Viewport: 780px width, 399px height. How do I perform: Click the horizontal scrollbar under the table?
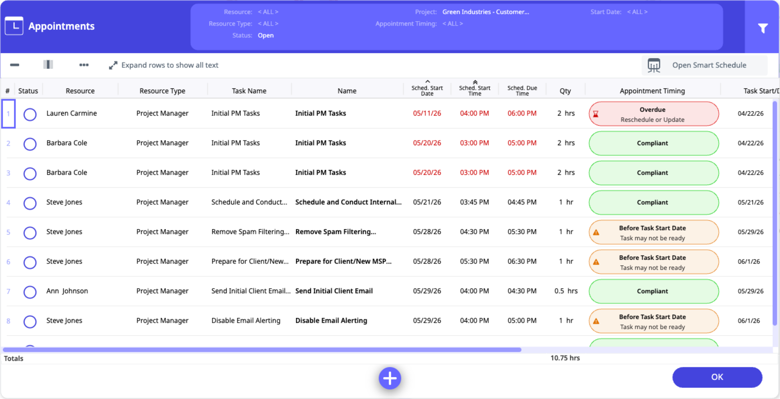262,350
